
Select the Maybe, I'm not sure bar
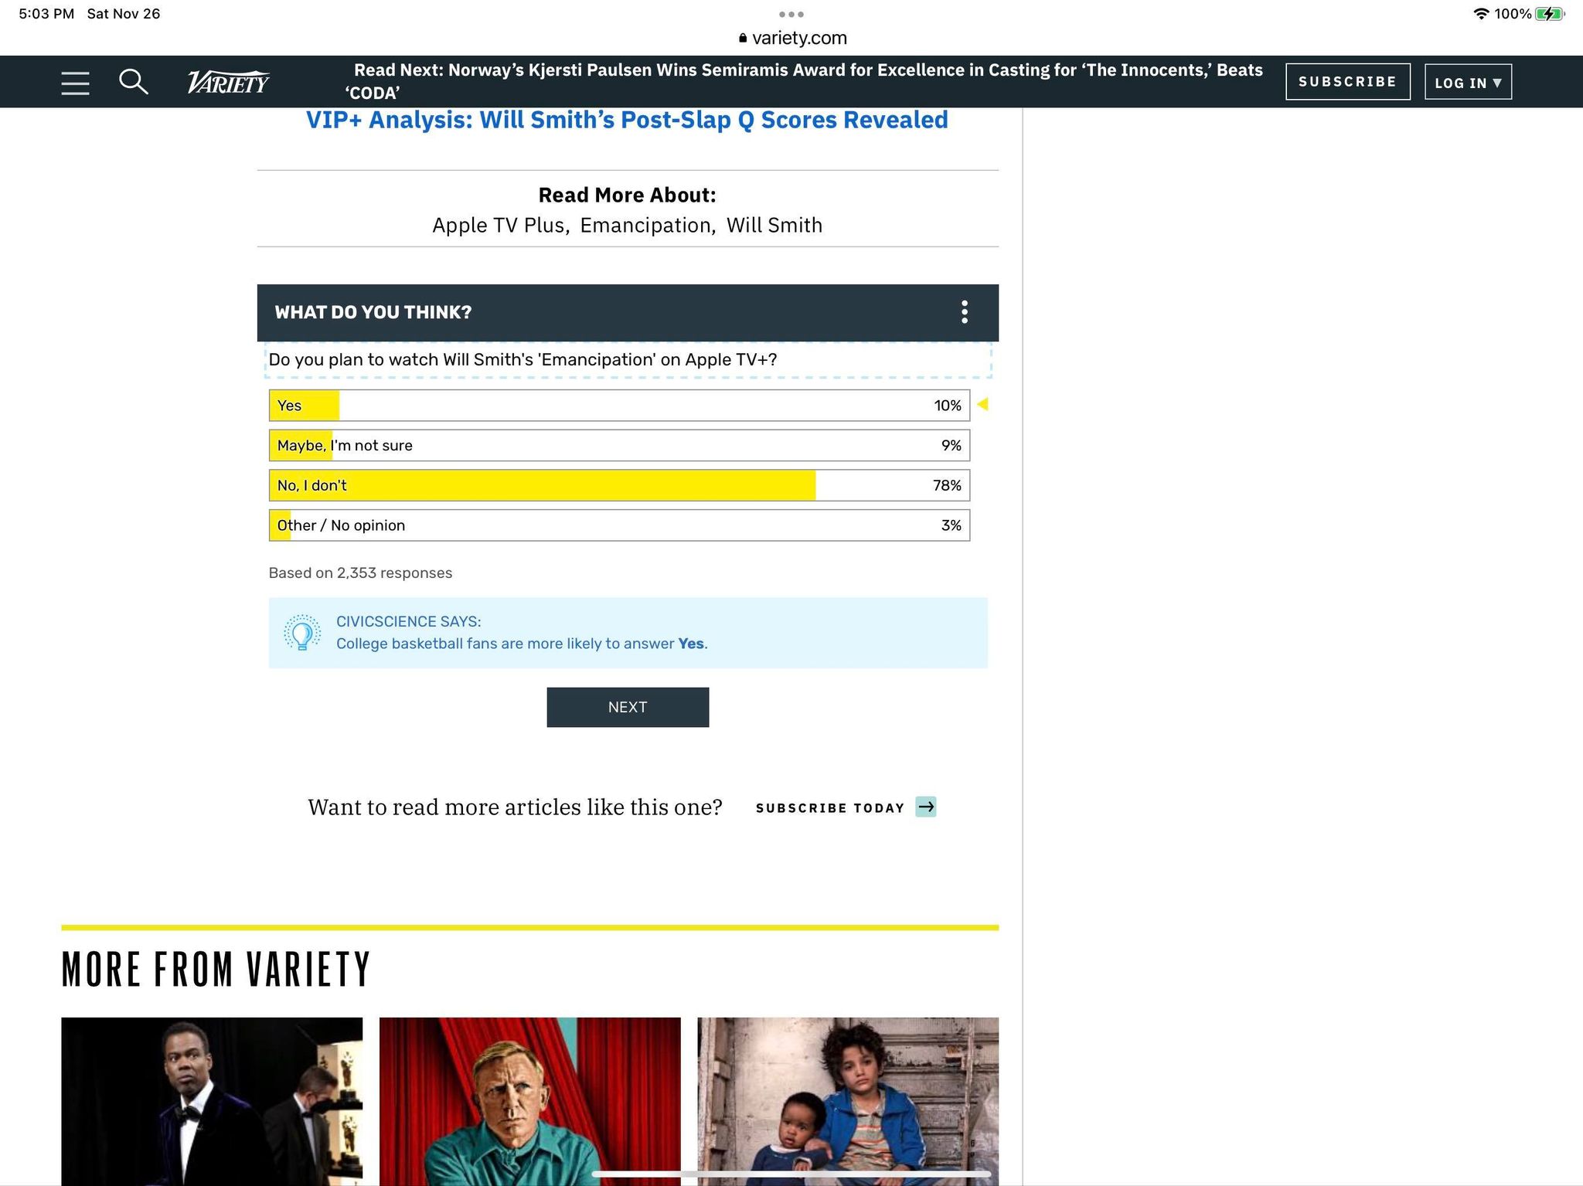click(619, 446)
